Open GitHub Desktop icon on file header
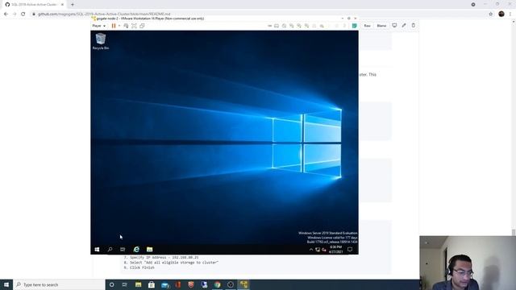Viewport: 516px width, 290px height. point(394,25)
